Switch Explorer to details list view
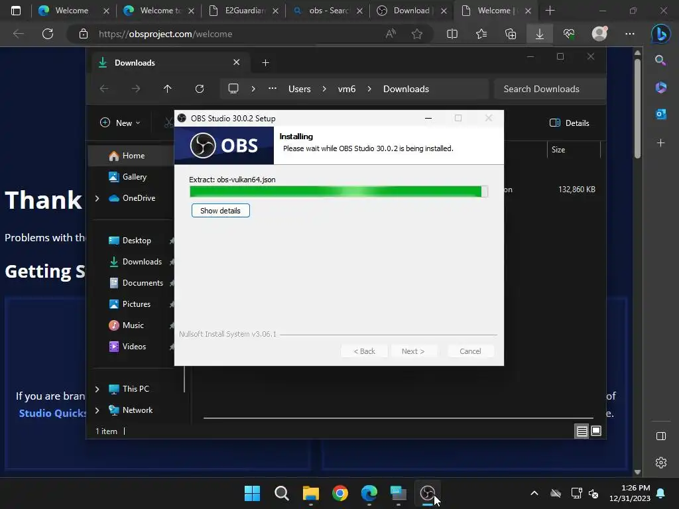The height and width of the screenshot is (509, 679). [x=582, y=431]
